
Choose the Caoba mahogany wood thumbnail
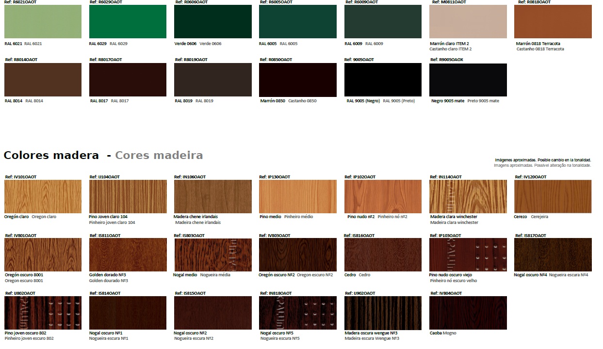[x=468, y=313]
